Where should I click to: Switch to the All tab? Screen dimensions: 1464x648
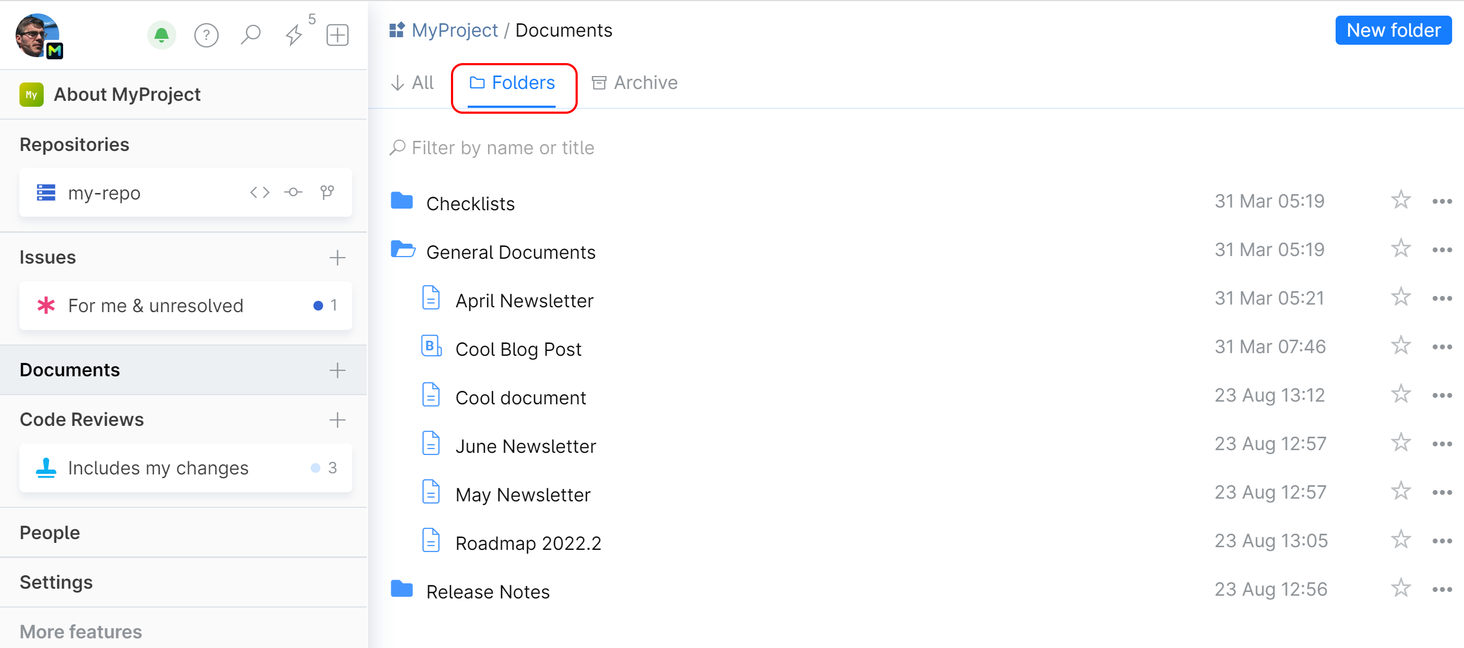coord(413,83)
